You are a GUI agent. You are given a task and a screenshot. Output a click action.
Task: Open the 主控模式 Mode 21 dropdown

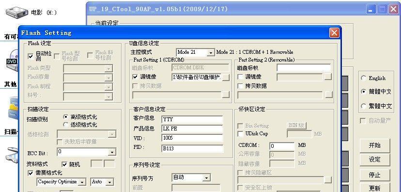(x=211, y=52)
